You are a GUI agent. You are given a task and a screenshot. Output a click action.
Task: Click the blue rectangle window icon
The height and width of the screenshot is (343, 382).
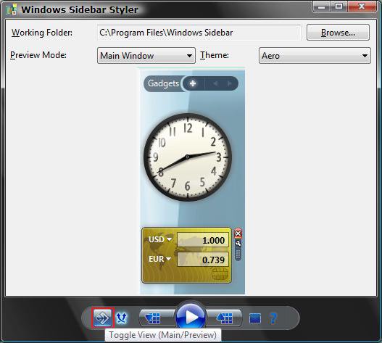point(255,318)
